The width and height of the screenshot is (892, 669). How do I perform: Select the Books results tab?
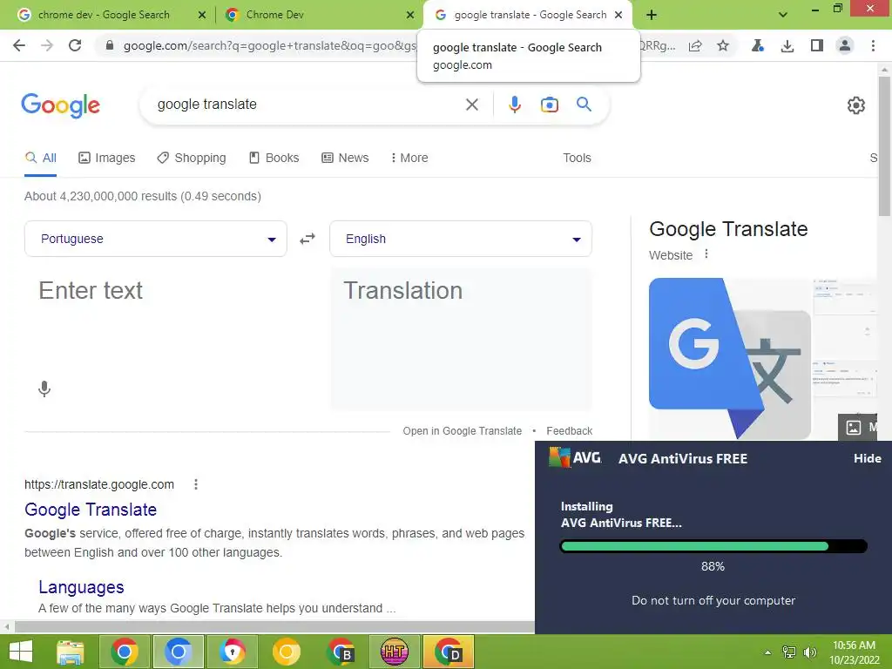274,159
